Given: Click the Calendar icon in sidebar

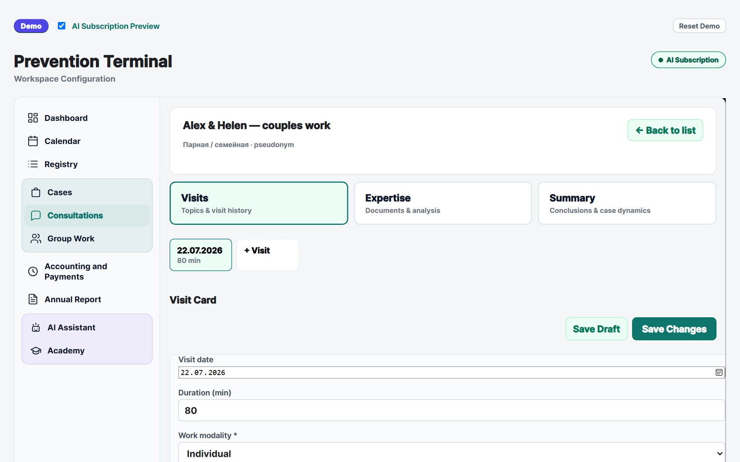Looking at the screenshot, I should point(33,141).
